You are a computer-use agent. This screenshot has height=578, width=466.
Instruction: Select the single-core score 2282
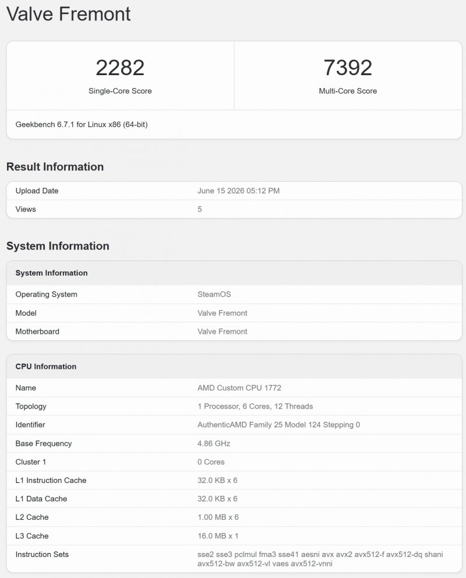[x=120, y=68]
